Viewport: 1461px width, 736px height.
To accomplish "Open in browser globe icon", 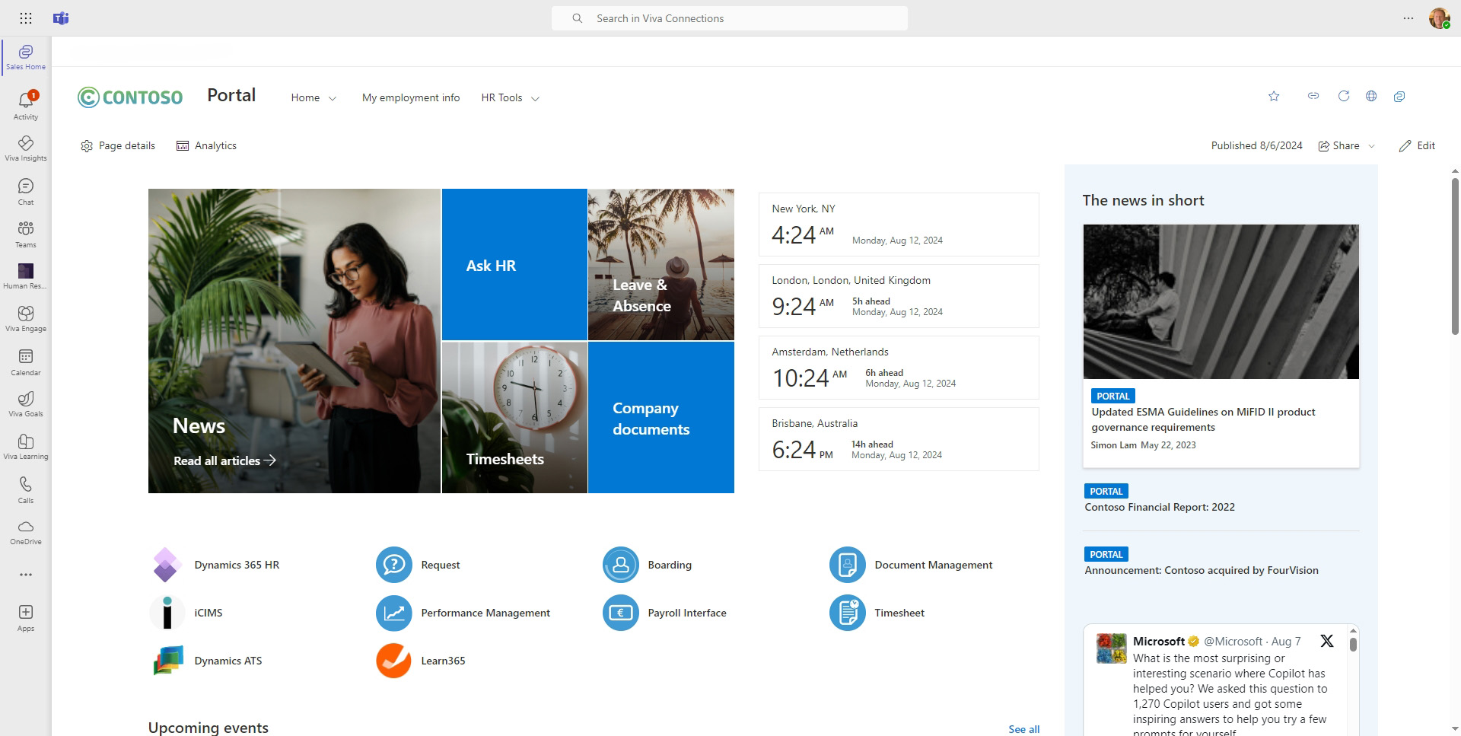I will tap(1371, 96).
